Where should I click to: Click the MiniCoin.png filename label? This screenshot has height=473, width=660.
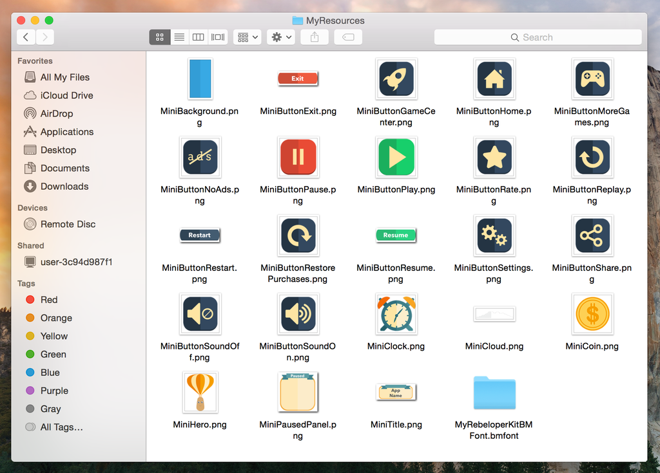click(592, 346)
